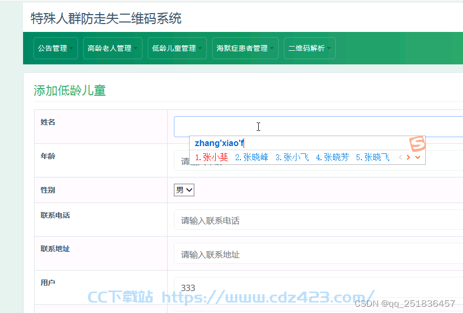Expand the IME candidate list chevron
This screenshot has height=313, width=463.
pyautogui.click(x=417, y=157)
